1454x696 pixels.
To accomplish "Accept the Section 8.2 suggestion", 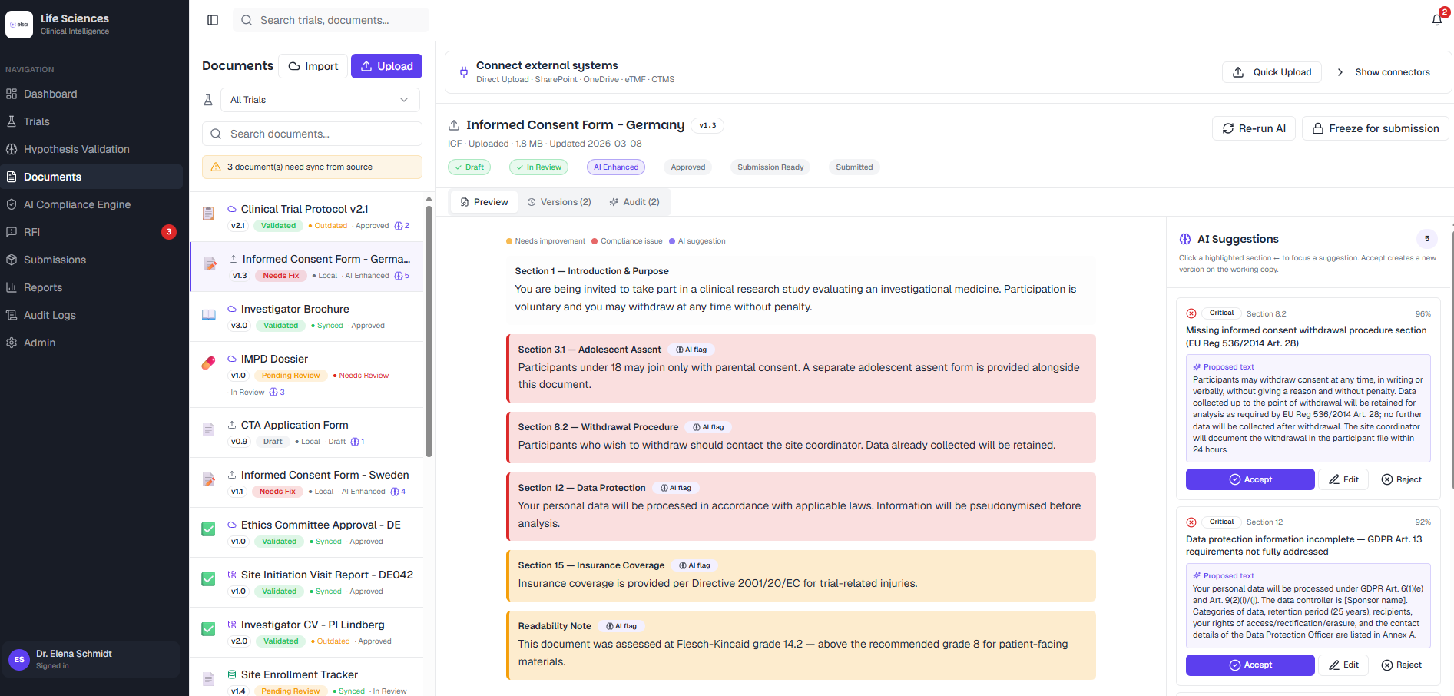I will click(1250, 479).
